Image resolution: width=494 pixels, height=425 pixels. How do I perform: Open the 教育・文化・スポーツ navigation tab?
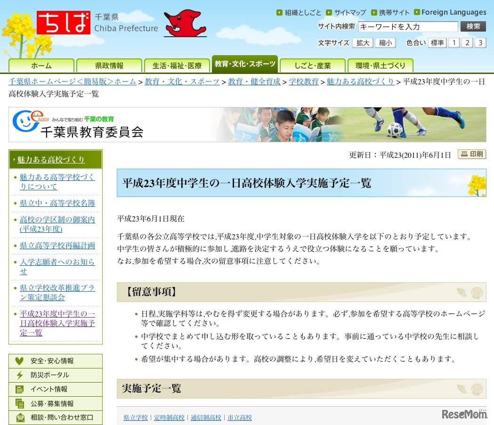245,64
